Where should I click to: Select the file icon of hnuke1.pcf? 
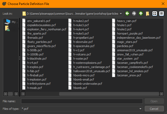coord(114,25)
